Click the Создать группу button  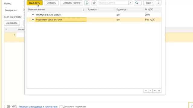pyautogui.click(x=71, y=3)
